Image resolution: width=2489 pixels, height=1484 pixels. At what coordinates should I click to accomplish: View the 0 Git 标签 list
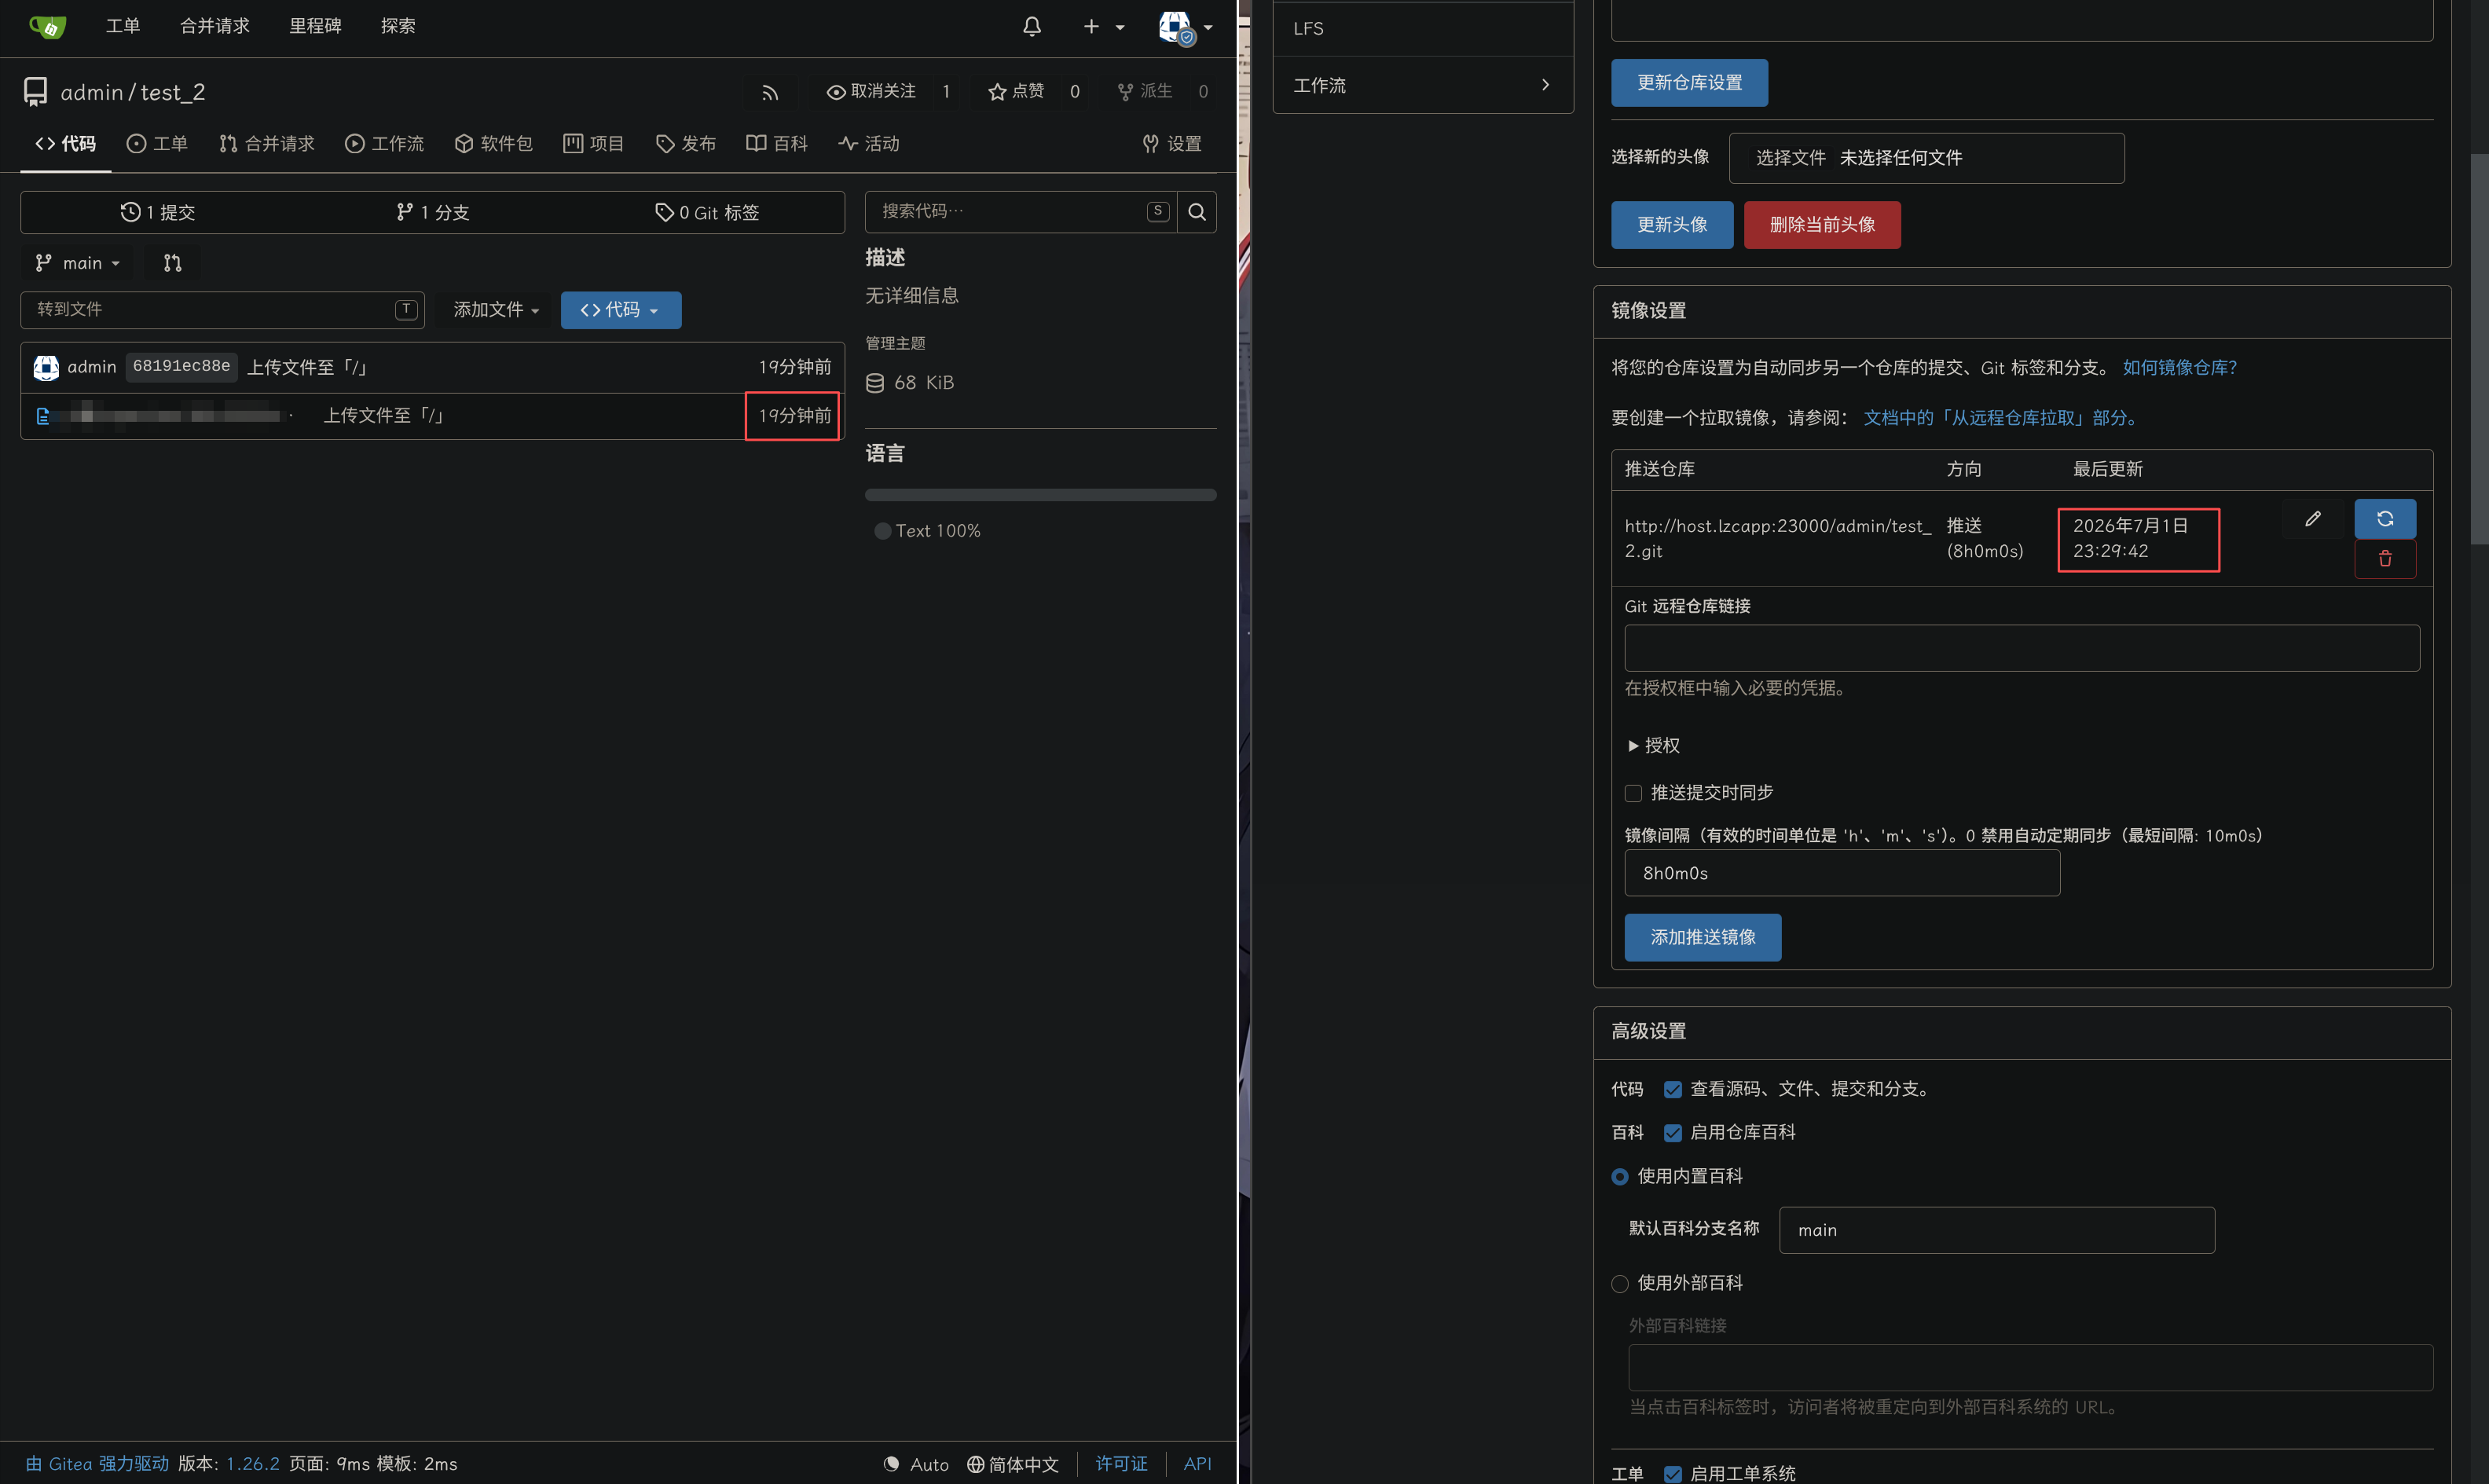coord(707,212)
